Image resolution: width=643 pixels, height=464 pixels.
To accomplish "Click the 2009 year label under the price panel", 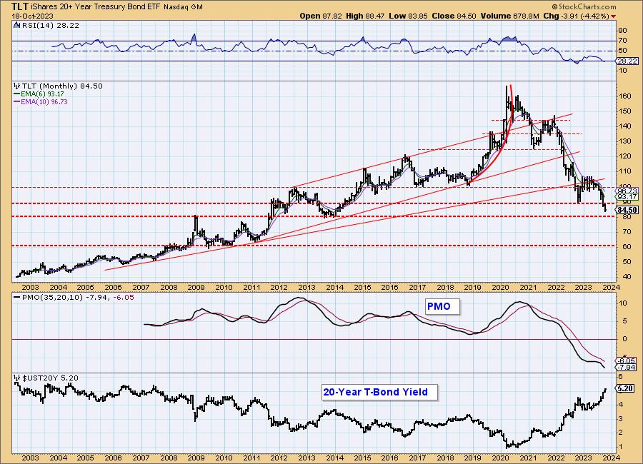I will (196, 288).
